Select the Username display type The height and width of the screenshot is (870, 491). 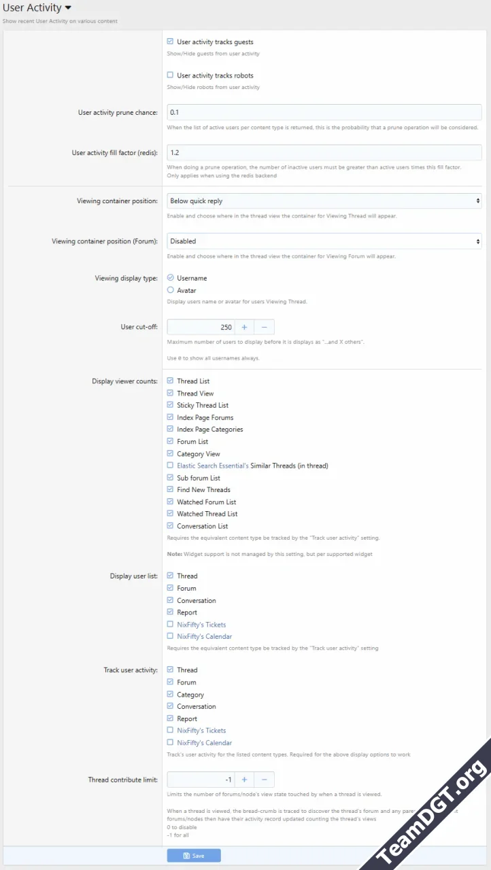[x=171, y=278]
